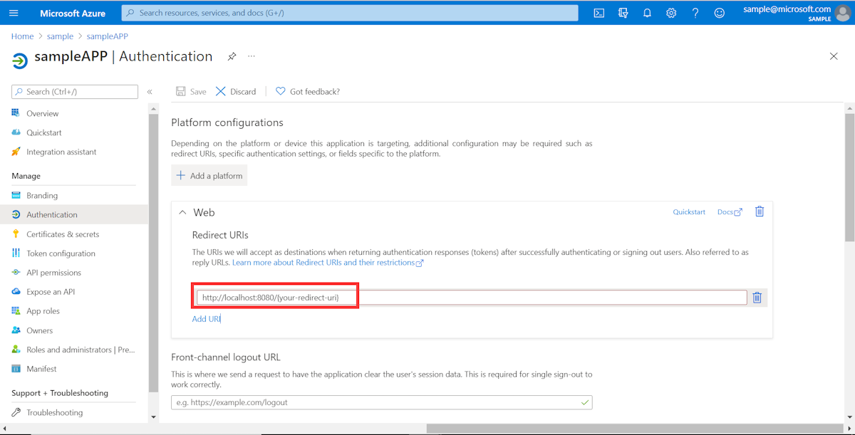Screen dimensions: 855x435
Task: Open the notifications bell icon
Action: tap(647, 12)
